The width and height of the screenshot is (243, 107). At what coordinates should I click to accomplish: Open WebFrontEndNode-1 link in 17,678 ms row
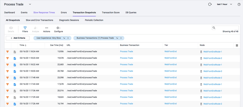coord(213,84)
